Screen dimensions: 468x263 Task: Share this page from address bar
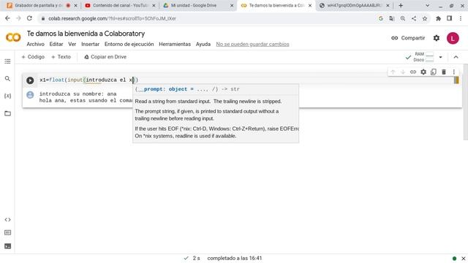(414, 18)
